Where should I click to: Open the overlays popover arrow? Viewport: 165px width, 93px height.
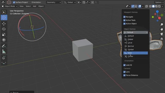click(143, 6)
